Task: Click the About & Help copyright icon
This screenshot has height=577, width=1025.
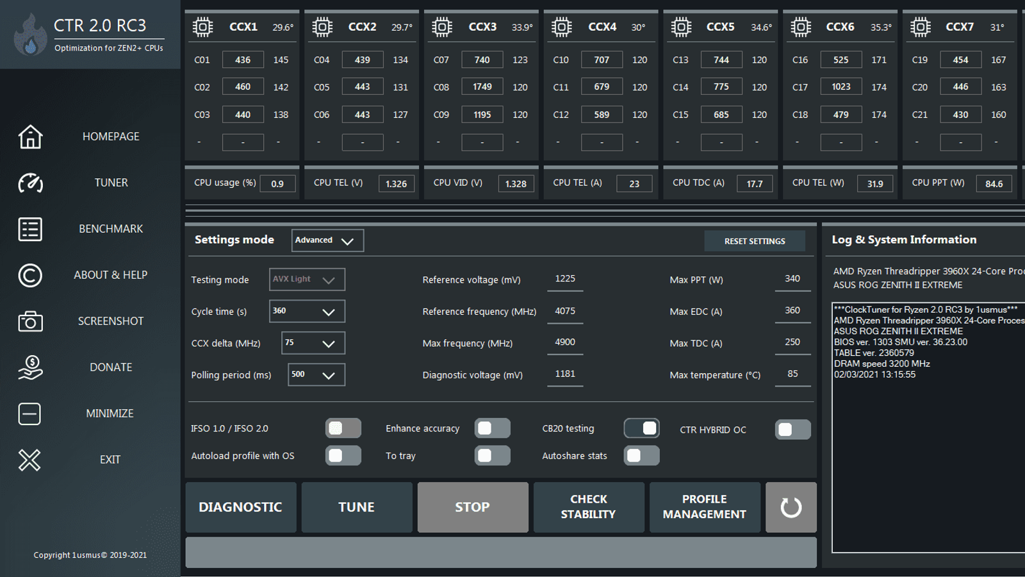Action: (x=30, y=275)
